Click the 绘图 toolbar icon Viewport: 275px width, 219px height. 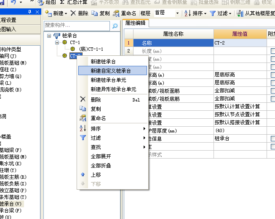(41, 2)
